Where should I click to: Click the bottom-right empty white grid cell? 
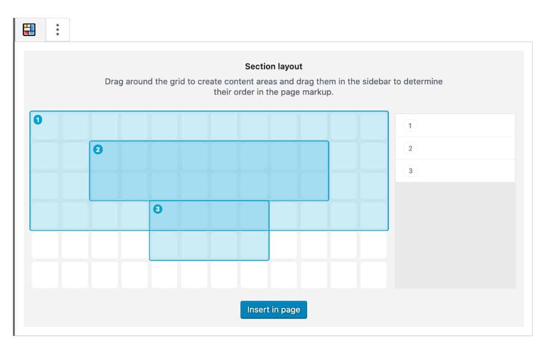pos(373,275)
